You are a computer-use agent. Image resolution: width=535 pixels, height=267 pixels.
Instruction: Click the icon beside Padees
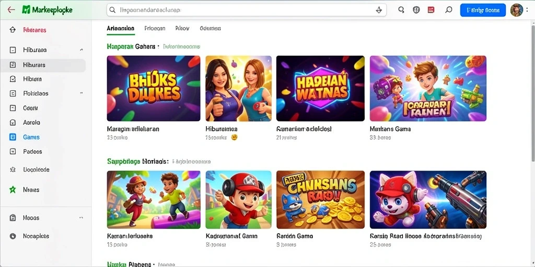point(13,152)
